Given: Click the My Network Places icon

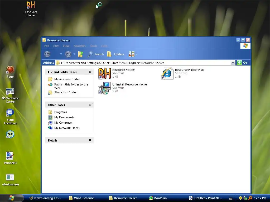Looking at the screenshot, I should coord(50,128).
